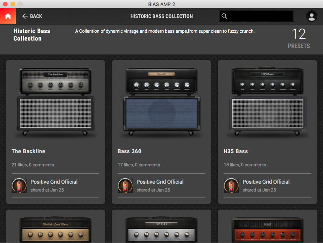323x243 pixels.
Task: Select the British Lead Bass amp
Action: click(55, 229)
